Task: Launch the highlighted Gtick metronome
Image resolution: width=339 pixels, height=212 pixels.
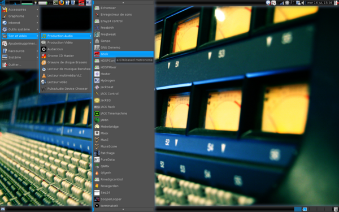Action: 124,54
